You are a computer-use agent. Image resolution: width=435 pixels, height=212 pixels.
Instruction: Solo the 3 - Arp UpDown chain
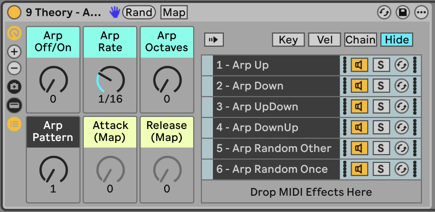[x=381, y=107]
